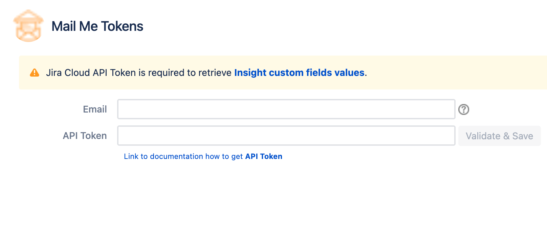The width and height of the screenshot is (547, 244).
Task: Select the Mail Me Tokens page heading
Action: (x=97, y=26)
